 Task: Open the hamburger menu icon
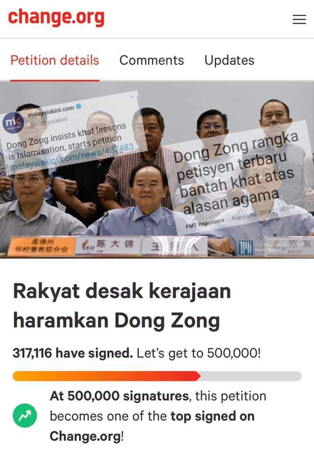coord(299,19)
